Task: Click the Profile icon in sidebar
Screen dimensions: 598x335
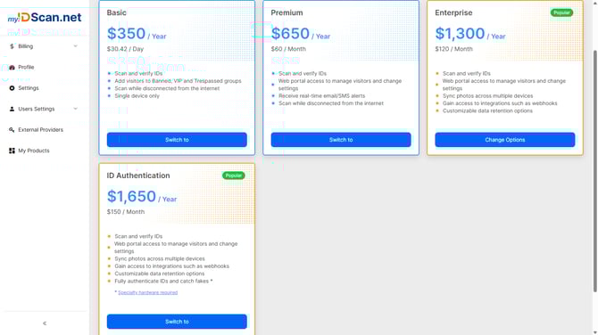Action: coord(12,67)
